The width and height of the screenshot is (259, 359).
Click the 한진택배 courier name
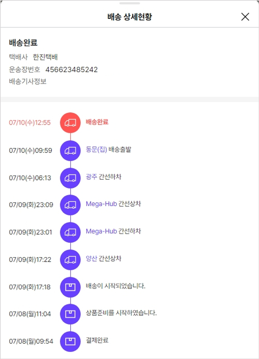[x=45, y=57]
